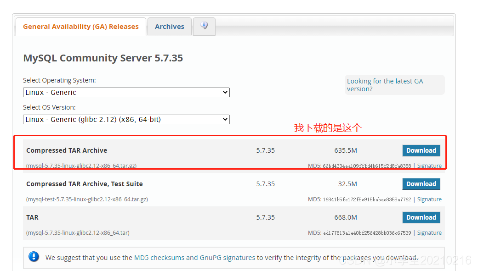Open the Signature link for the Test Suite
The width and height of the screenshot is (478, 271).
[x=429, y=199]
